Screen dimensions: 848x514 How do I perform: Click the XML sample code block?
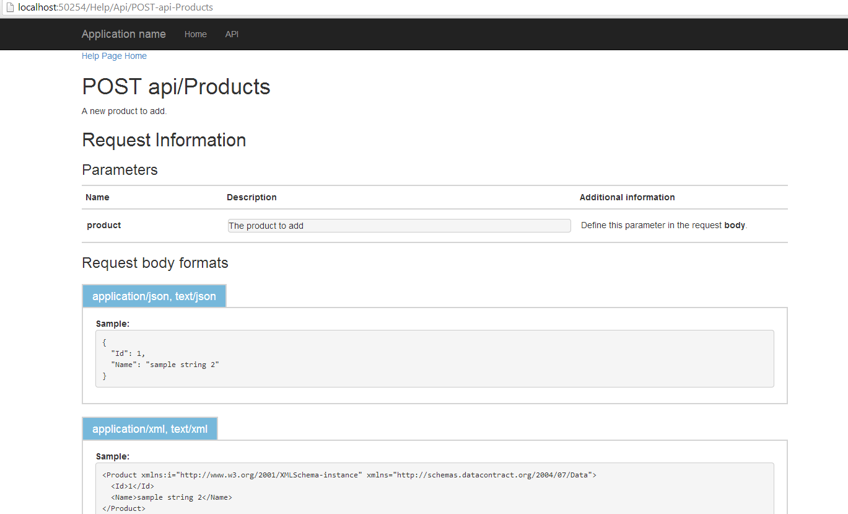tap(434, 490)
